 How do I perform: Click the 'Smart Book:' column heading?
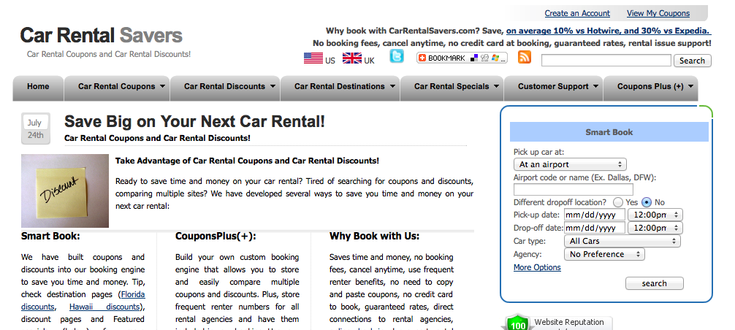point(50,236)
